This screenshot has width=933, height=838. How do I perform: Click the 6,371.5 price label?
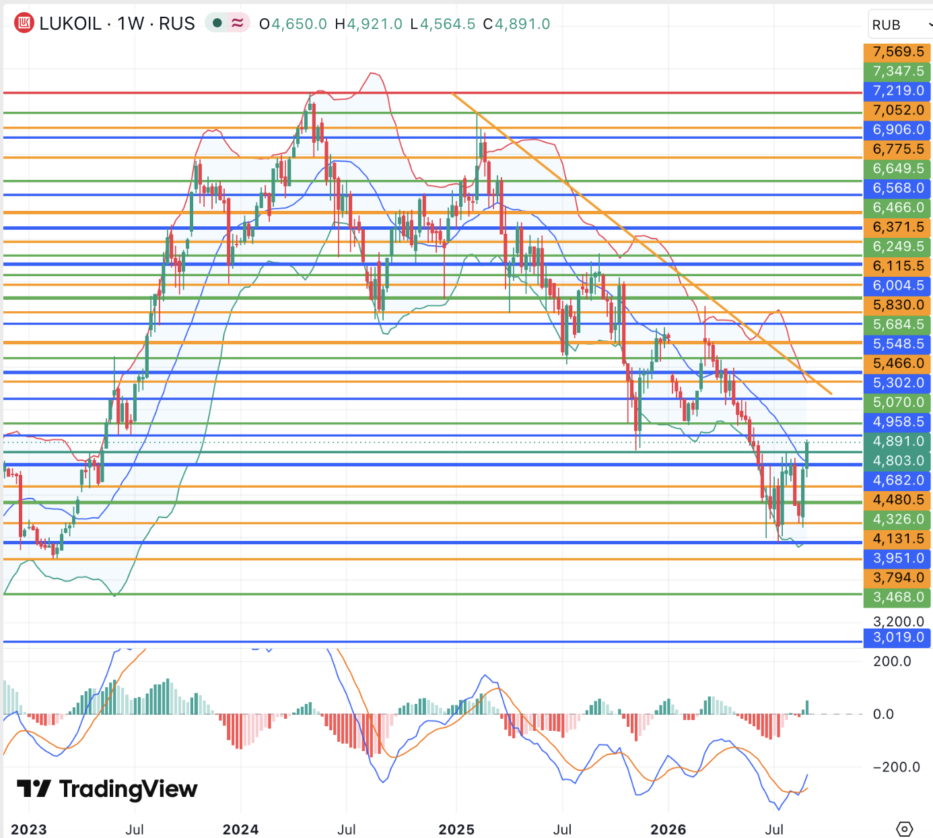897,228
